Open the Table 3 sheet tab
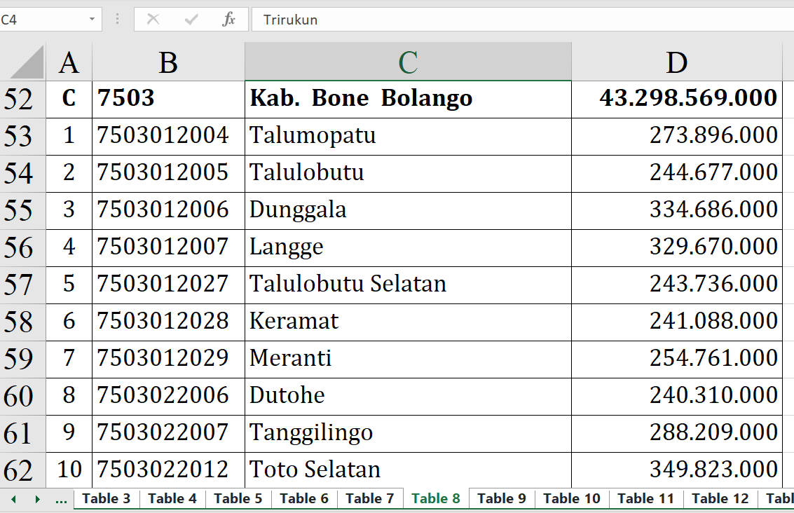The width and height of the screenshot is (794, 513). (107, 498)
